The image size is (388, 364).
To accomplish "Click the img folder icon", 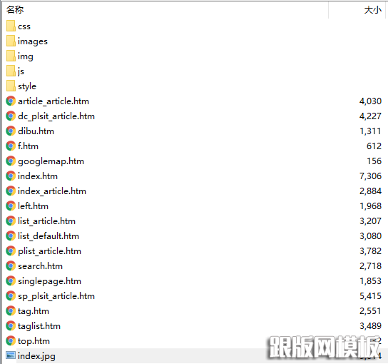I will (x=11, y=56).
